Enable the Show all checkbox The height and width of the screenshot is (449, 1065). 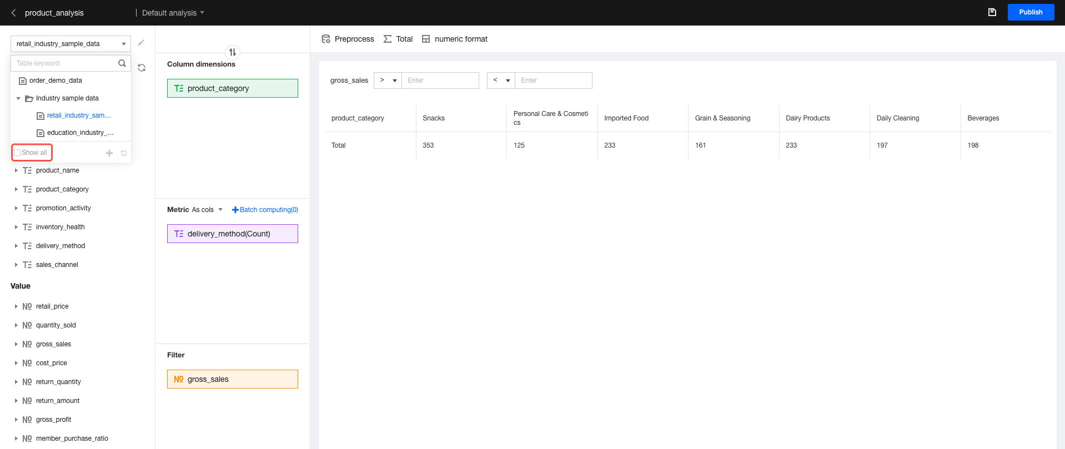17,153
